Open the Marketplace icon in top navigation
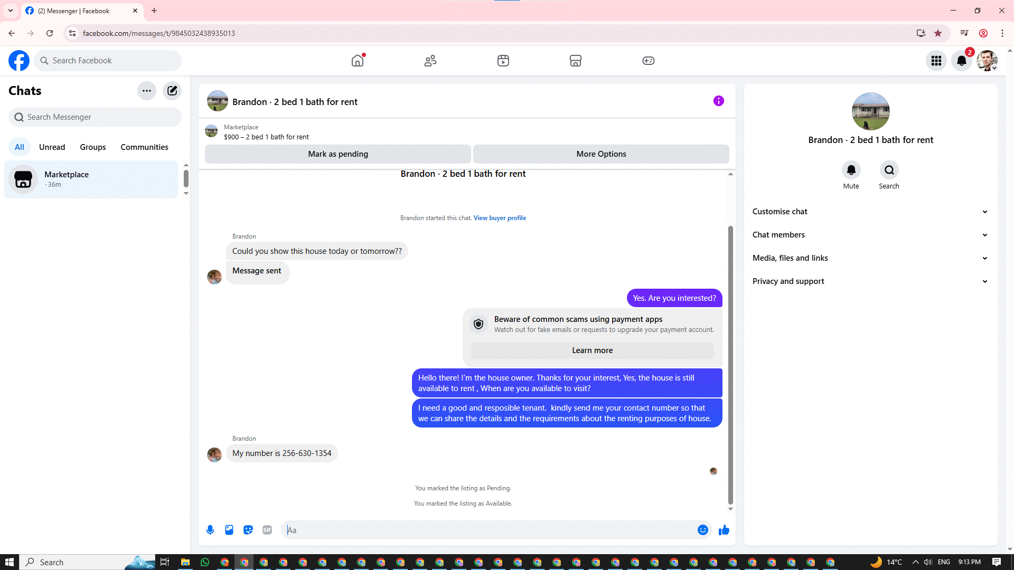 pos(576,61)
